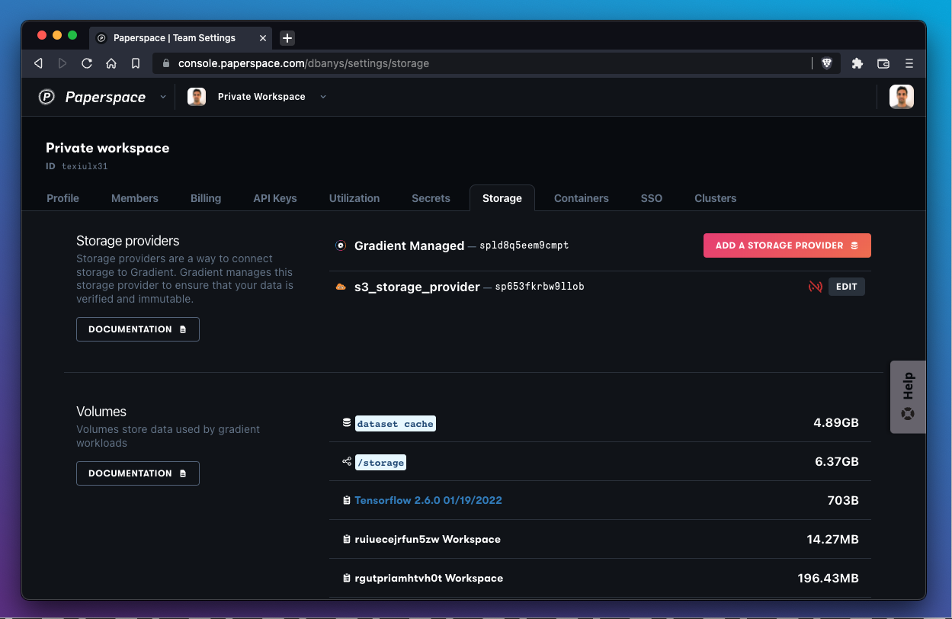
Task: Close the Paperspace Team Settings tab
Action: point(263,37)
